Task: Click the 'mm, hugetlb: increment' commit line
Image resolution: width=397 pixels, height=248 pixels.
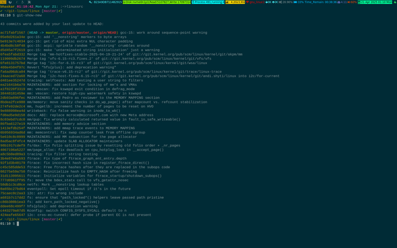Action: [x=77, y=107]
